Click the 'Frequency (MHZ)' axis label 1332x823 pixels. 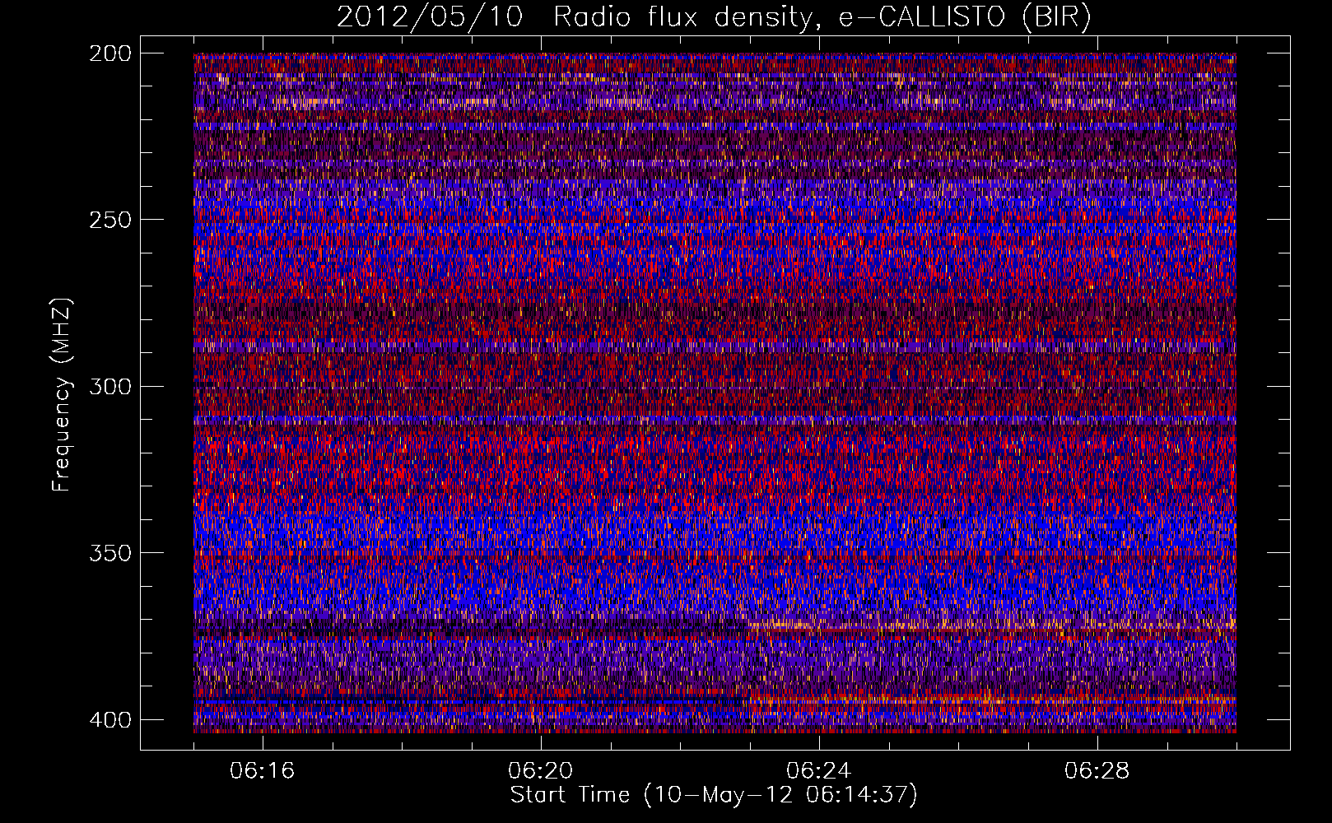coord(62,394)
